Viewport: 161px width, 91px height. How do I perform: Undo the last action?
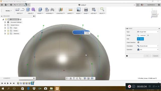(15, 5)
